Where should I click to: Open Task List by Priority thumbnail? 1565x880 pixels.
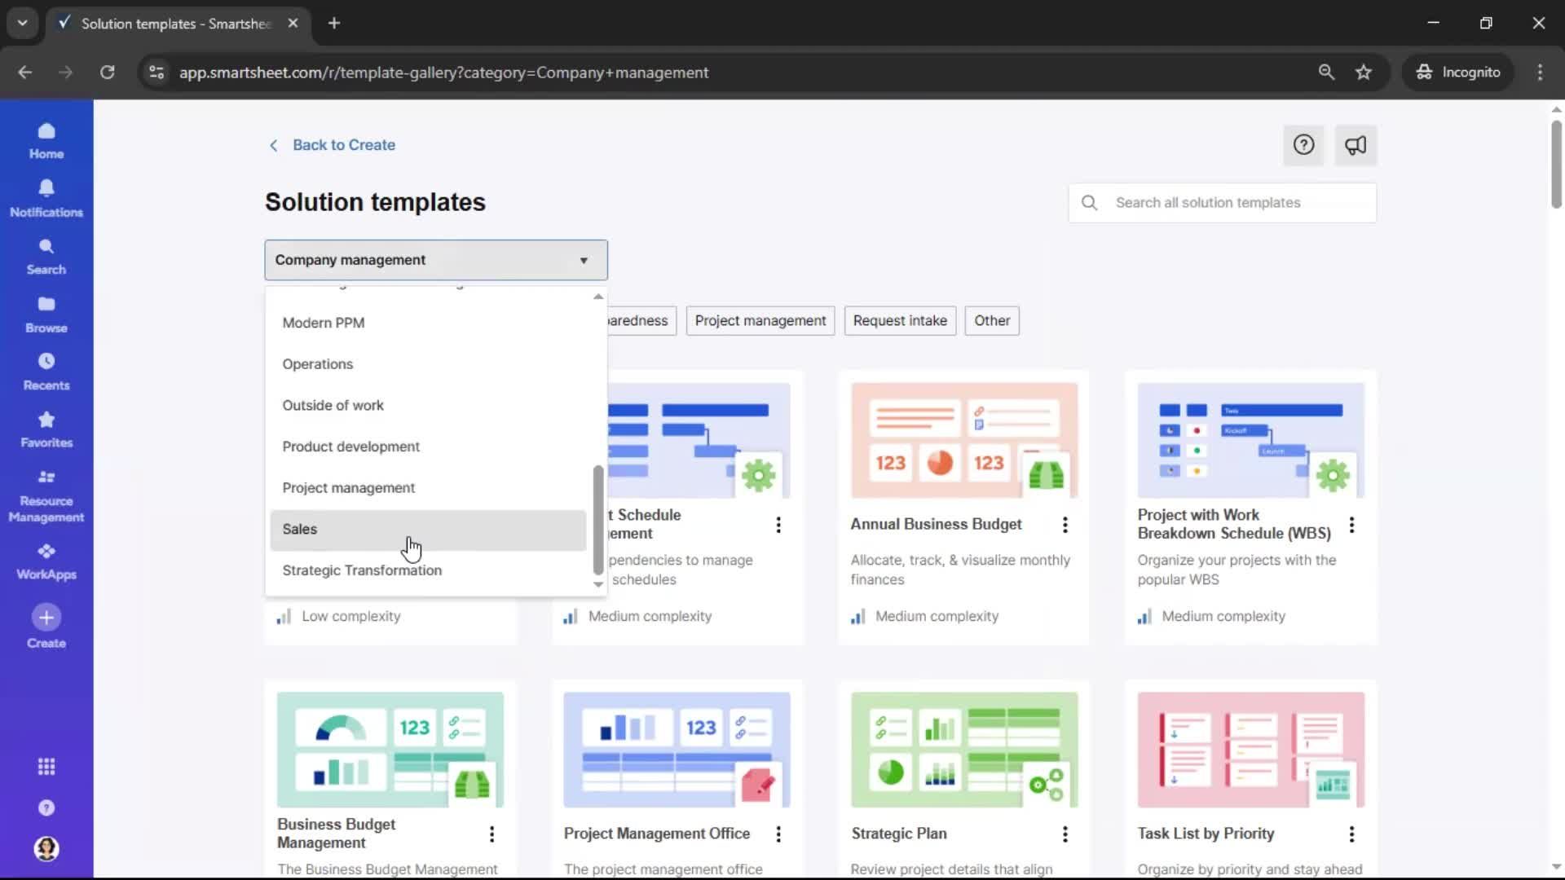point(1250,750)
